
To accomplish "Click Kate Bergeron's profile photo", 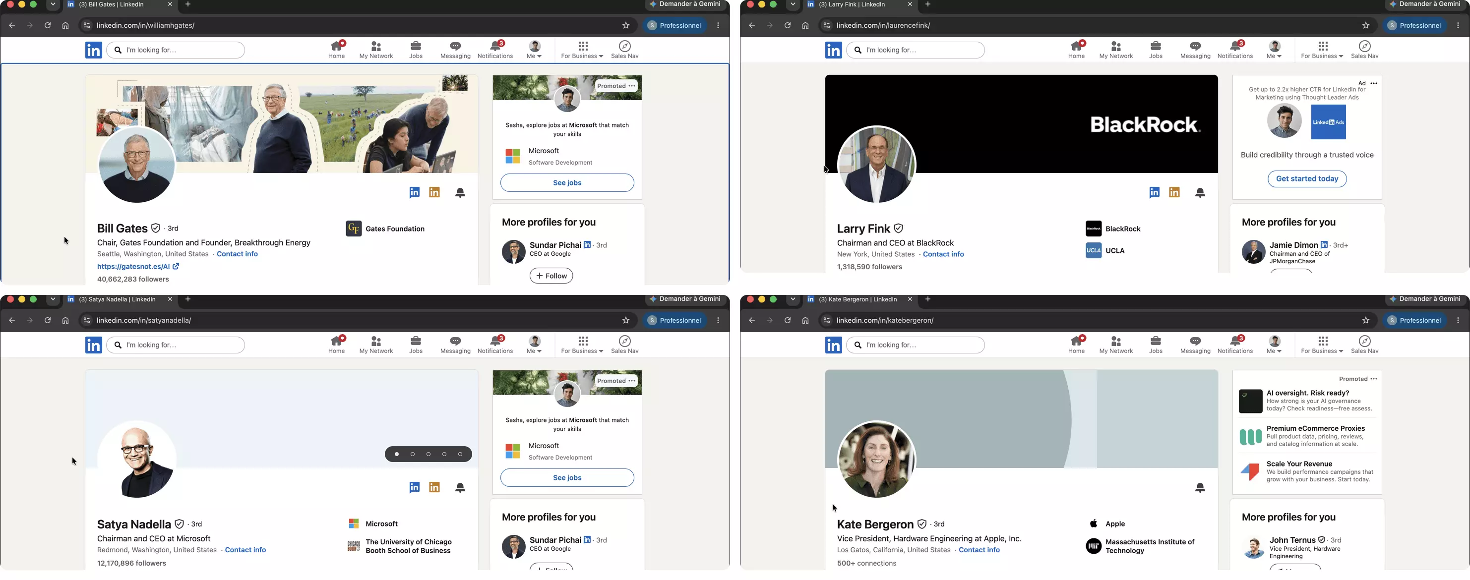I will pos(876,459).
